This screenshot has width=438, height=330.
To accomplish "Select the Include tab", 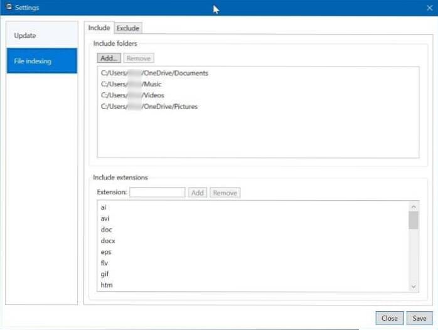I will (x=99, y=28).
